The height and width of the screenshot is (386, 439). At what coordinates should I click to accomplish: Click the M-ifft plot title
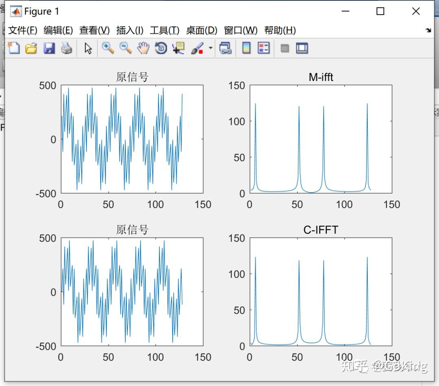click(x=321, y=77)
